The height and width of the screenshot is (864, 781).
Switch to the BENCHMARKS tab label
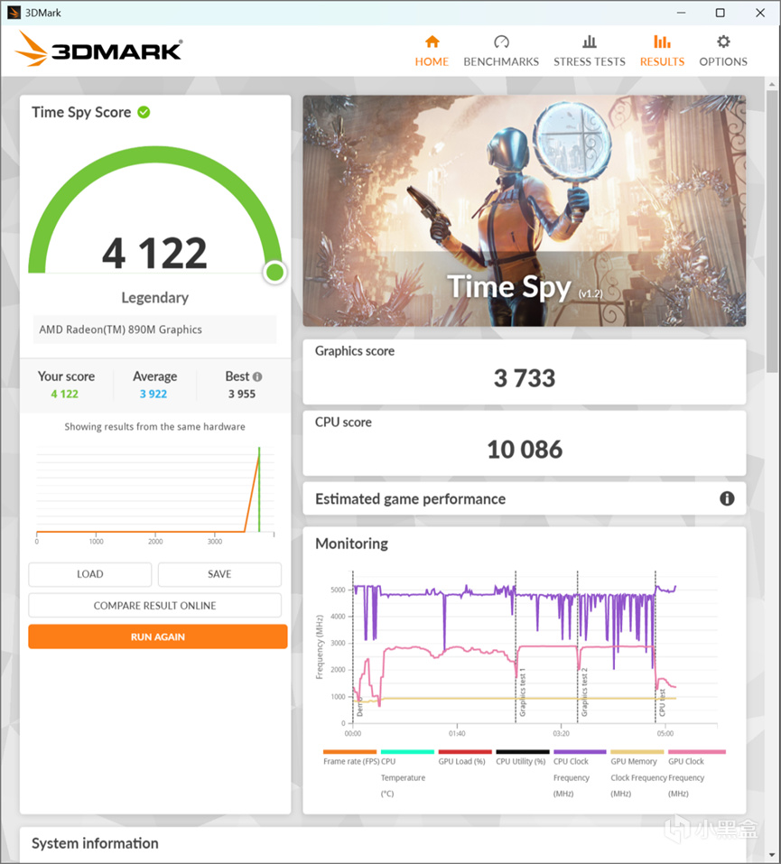(501, 61)
